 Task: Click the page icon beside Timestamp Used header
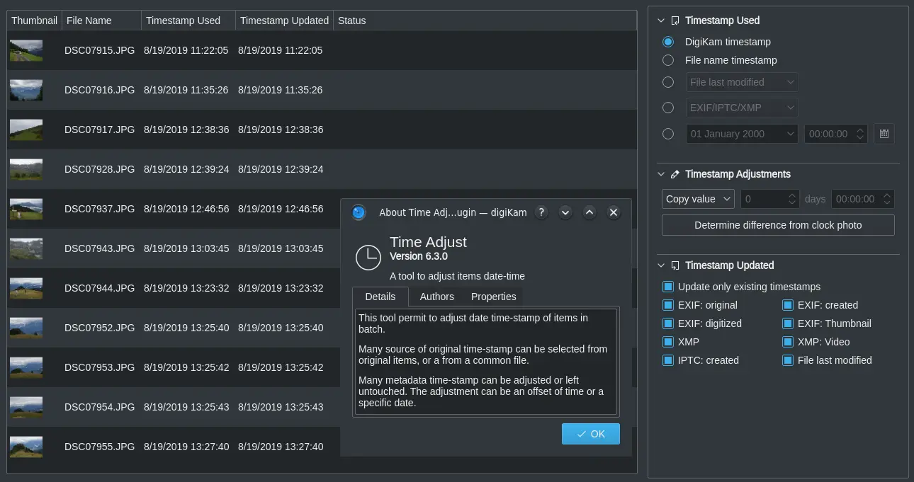pyautogui.click(x=675, y=21)
